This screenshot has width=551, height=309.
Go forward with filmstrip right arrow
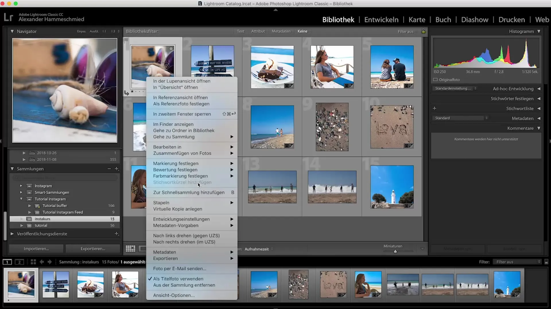pyautogui.click(x=50, y=262)
